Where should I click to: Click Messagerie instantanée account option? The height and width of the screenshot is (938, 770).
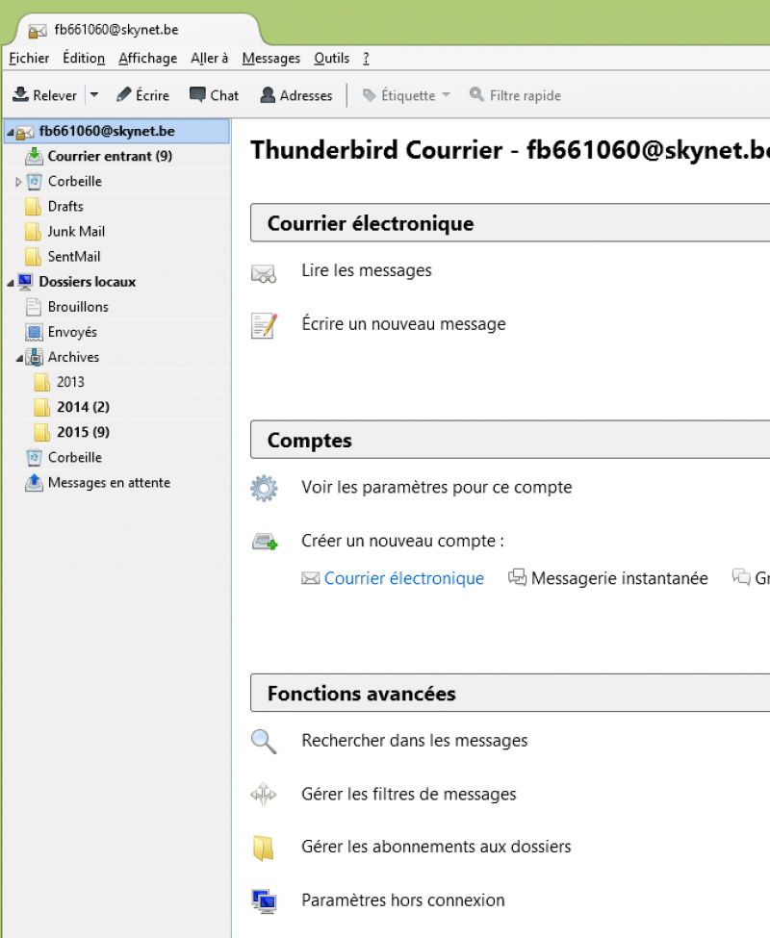pos(619,578)
